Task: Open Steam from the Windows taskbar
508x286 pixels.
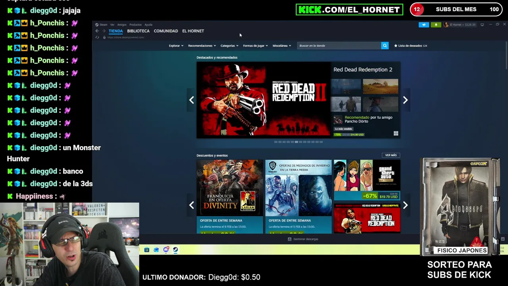Action: point(175,250)
